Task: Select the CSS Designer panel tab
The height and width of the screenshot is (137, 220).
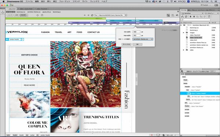Action: (210, 10)
